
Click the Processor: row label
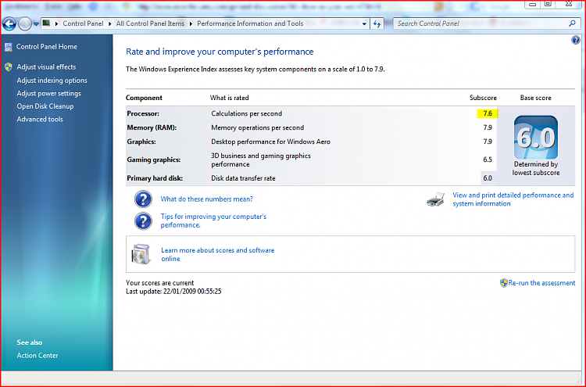tap(143, 113)
